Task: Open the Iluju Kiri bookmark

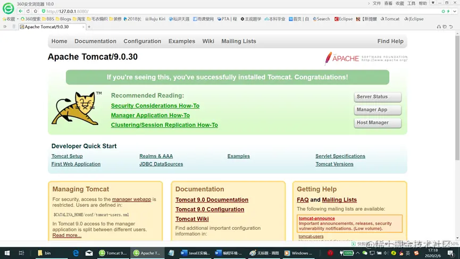Action: tap(155, 19)
